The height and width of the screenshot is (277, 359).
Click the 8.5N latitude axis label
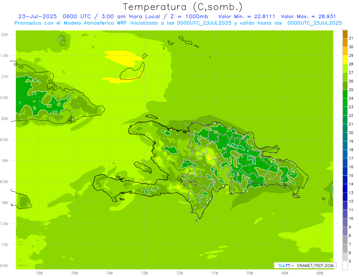(x=4, y=182)
